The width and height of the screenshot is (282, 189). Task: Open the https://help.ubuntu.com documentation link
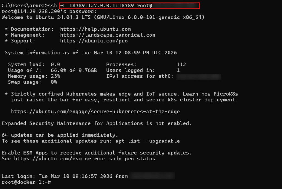95,29
